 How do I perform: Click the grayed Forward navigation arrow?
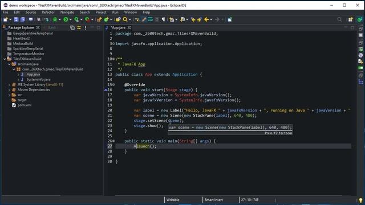pyautogui.click(x=217, y=19)
